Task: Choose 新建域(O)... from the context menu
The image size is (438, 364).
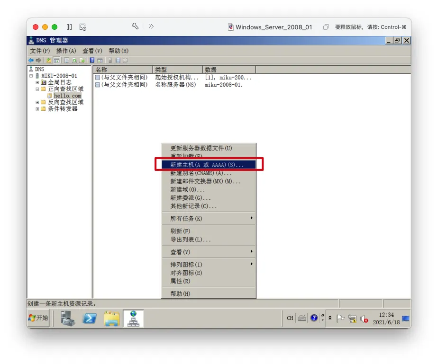Action: pos(209,190)
